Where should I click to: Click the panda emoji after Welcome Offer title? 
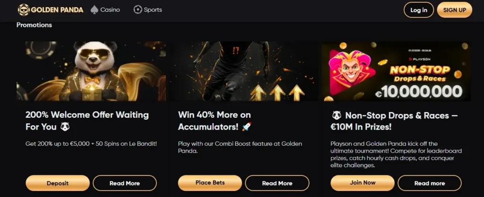point(64,127)
